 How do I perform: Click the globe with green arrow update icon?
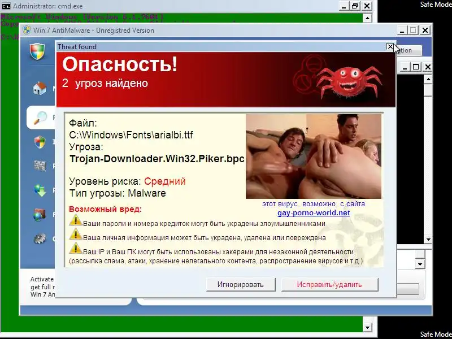tap(40, 190)
